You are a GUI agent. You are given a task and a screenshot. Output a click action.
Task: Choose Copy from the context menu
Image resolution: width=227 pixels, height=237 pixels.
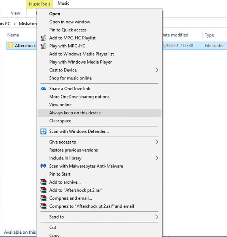(99, 235)
